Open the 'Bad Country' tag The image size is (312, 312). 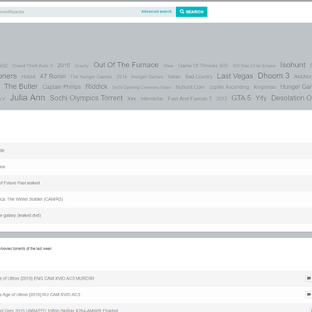click(199, 76)
